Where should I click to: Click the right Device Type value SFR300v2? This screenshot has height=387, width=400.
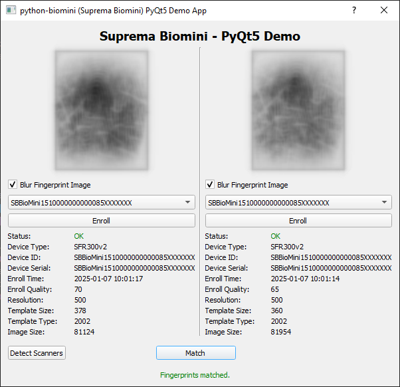point(287,247)
